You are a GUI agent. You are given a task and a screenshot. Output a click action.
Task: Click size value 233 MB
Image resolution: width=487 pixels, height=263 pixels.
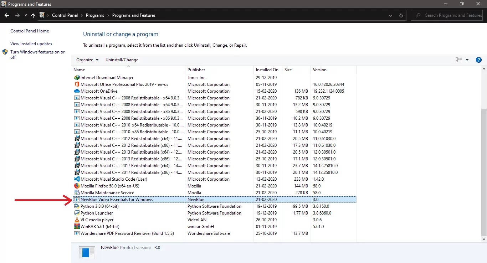(301, 179)
